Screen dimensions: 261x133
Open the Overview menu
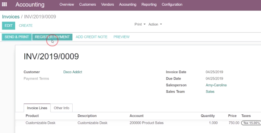point(67,5)
